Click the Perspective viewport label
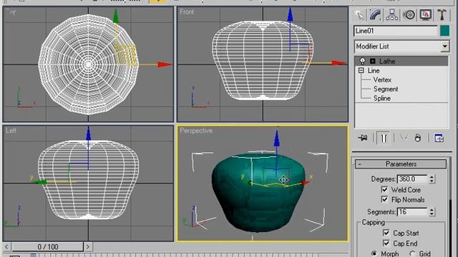This screenshot has width=458, height=257. [196, 131]
